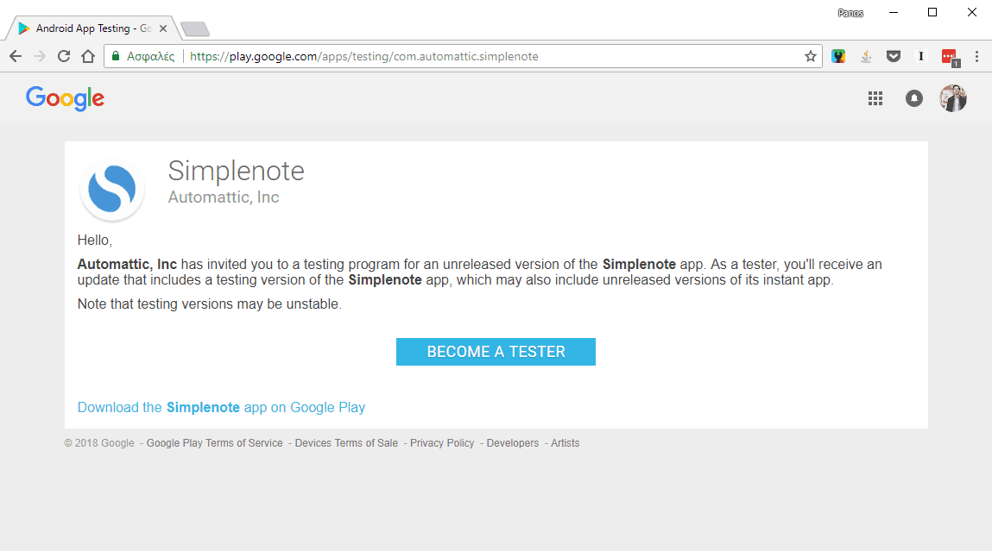Viewport: 992px width, 551px height.
Task: Open the browser home page
Action: [88, 56]
